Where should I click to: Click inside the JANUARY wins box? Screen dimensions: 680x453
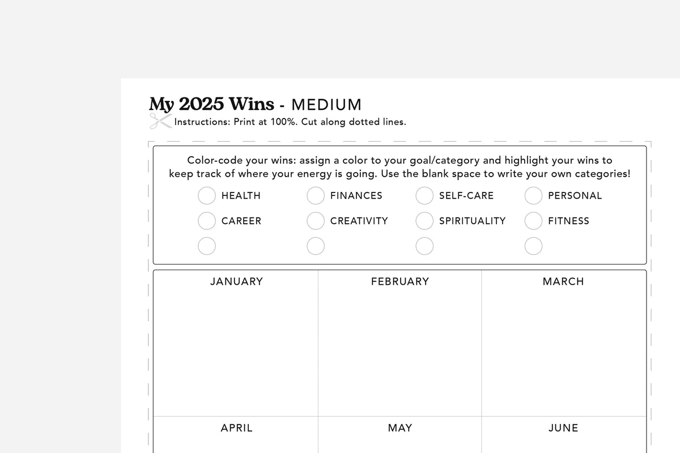tap(236, 351)
